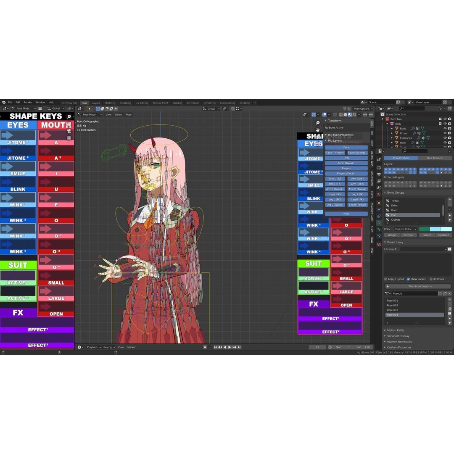Add a new bone group with plus
This screenshot has height=454, width=454.
[x=450, y=200]
